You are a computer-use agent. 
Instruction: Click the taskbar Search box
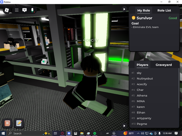29,133
